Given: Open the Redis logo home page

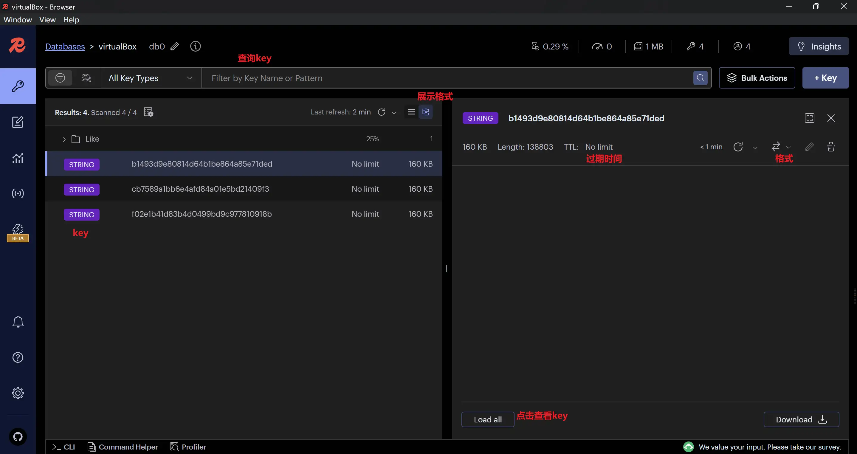Looking at the screenshot, I should (17, 46).
